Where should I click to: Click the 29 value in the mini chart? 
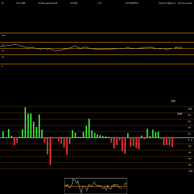click(x=125, y=184)
